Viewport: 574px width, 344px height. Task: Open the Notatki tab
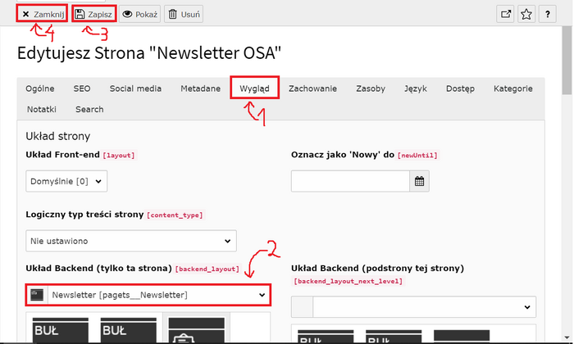pos(41,109)
